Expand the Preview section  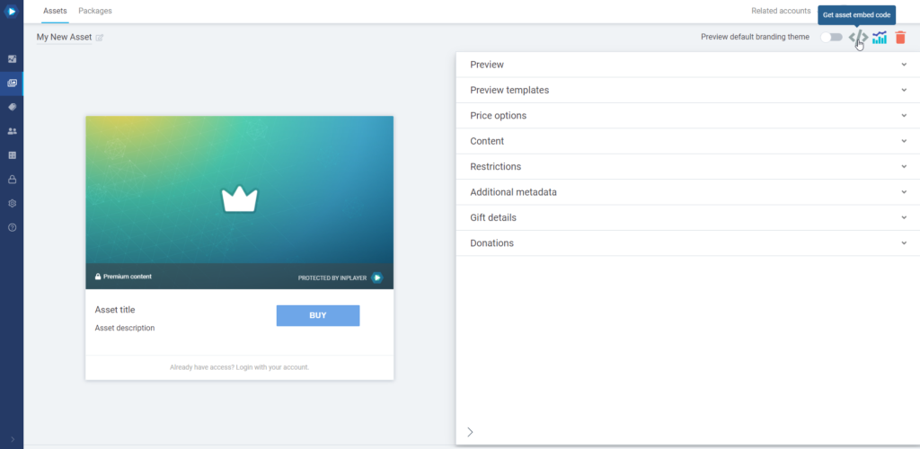click(687, 65)
